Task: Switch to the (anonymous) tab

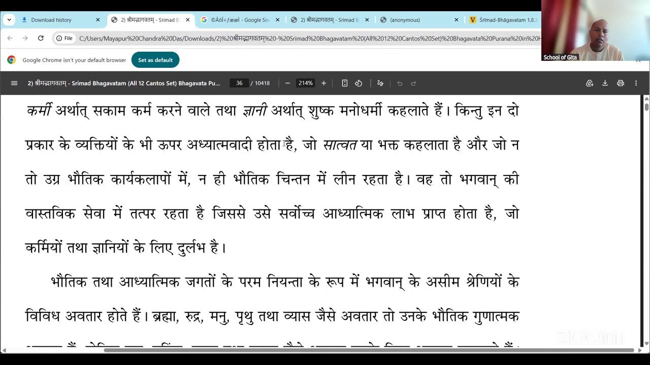Action: pos(419,20)
